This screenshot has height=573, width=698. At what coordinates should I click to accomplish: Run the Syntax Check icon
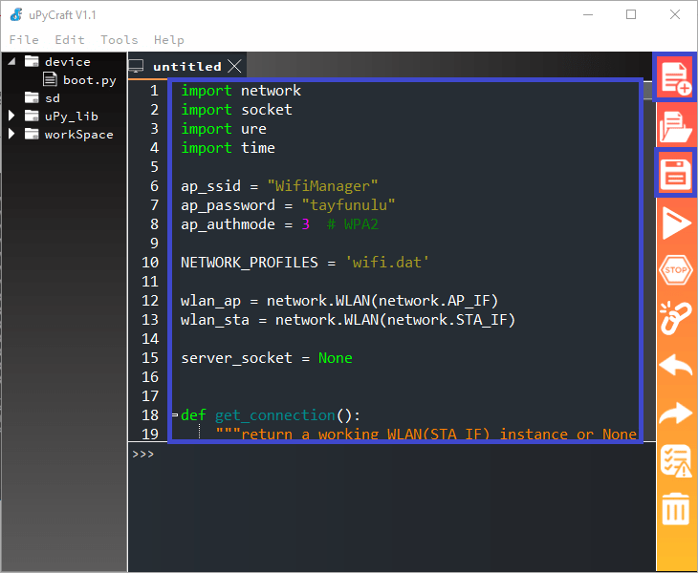point(676,460)
